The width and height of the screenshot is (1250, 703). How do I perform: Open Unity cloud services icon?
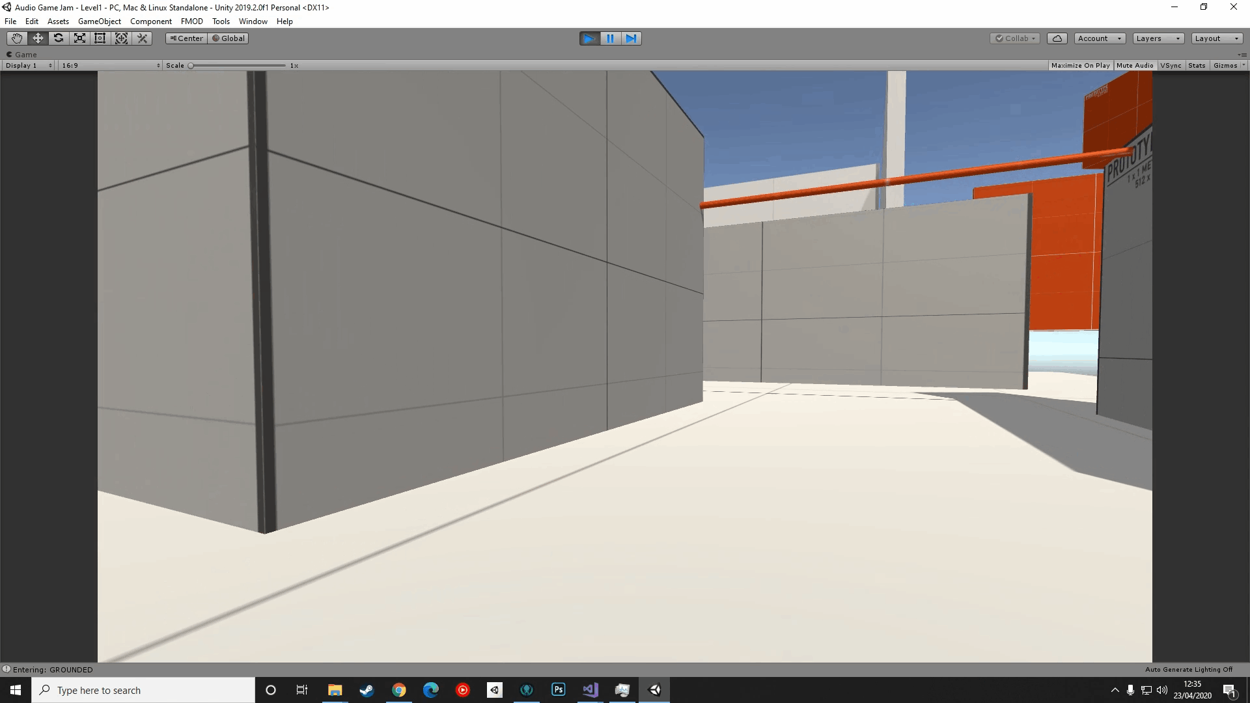[1057, 38]
